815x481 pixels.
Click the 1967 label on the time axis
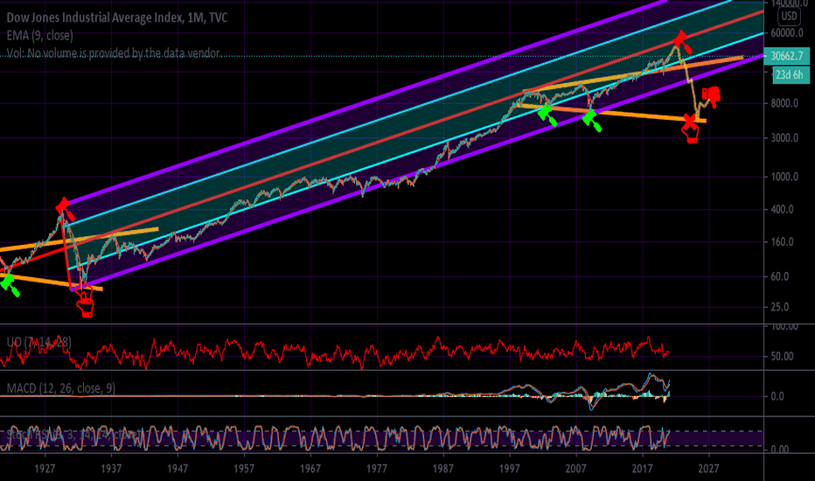click(310, 469)
